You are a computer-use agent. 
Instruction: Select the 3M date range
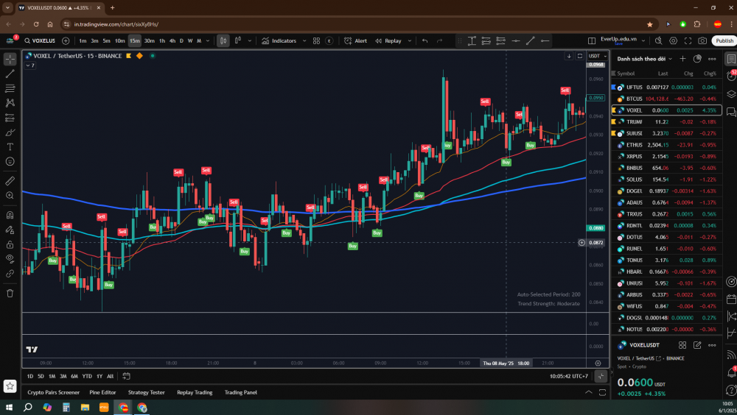(x=63, y=376)
